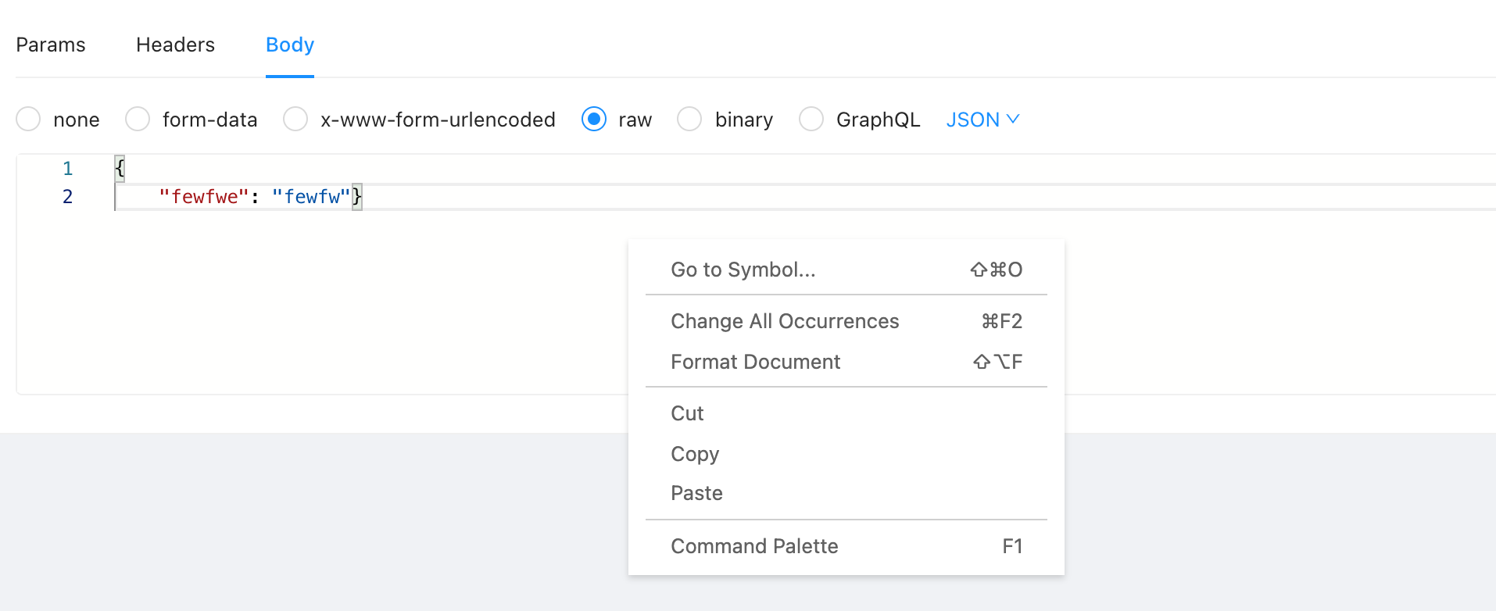Click the "fewfw" value string in editor

click(x=311, y=197)
